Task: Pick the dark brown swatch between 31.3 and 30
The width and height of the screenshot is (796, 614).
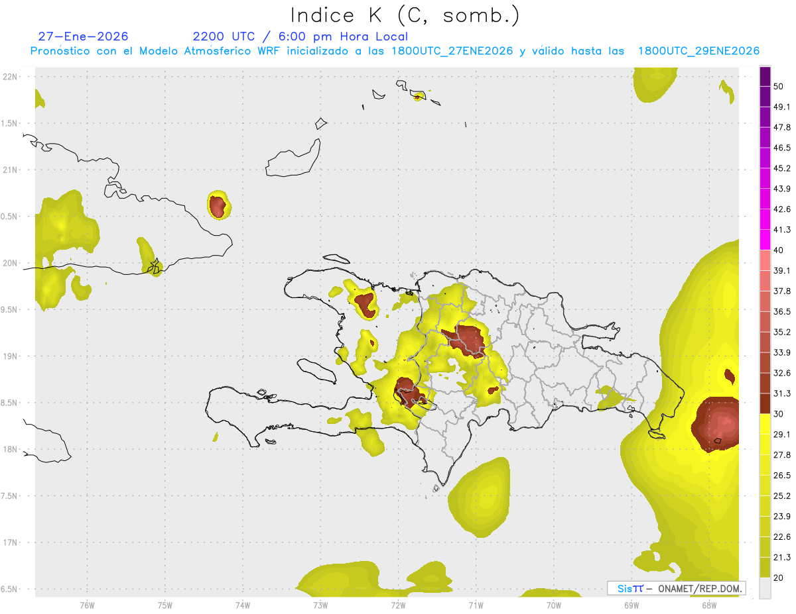Action: 765,403
